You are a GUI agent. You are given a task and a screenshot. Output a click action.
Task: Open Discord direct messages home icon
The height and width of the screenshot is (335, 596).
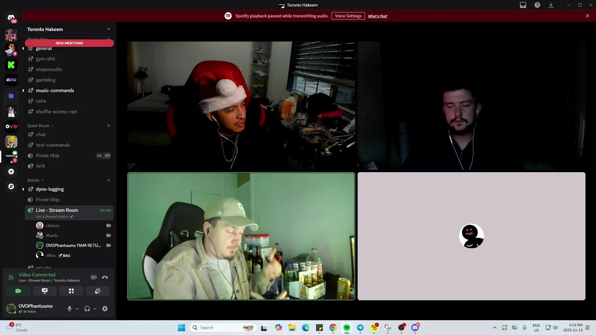(11, 18)
